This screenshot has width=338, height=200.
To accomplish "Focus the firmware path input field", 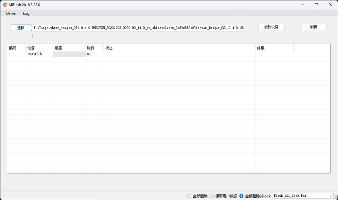I will (139, 28).
